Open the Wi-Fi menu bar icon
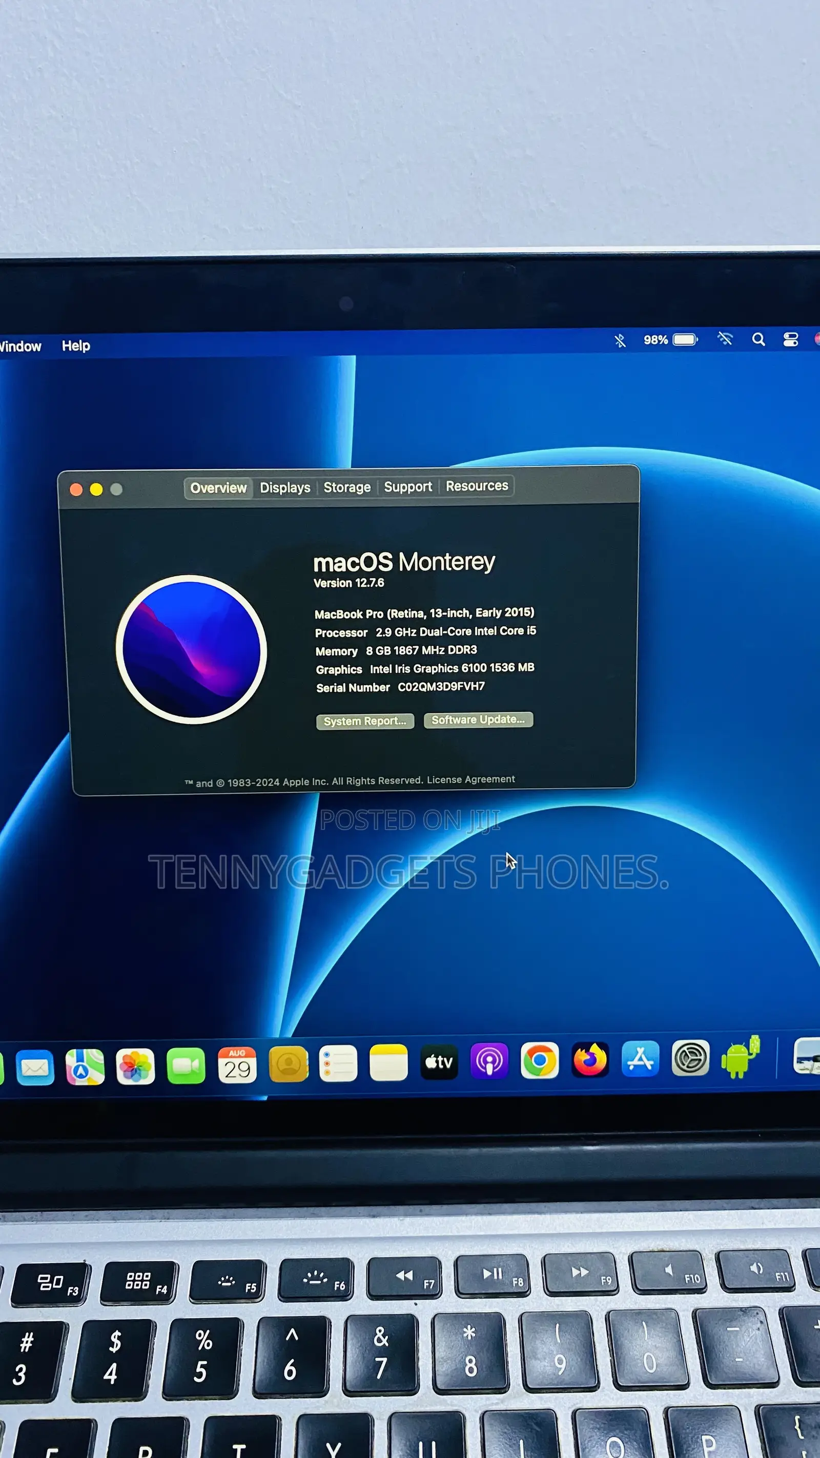Screen dimensions: 820x1458 [725, 339]
